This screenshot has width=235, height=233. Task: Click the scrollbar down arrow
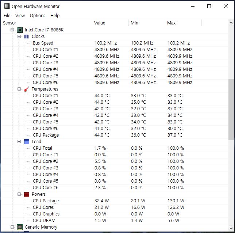tap(231, 229)
